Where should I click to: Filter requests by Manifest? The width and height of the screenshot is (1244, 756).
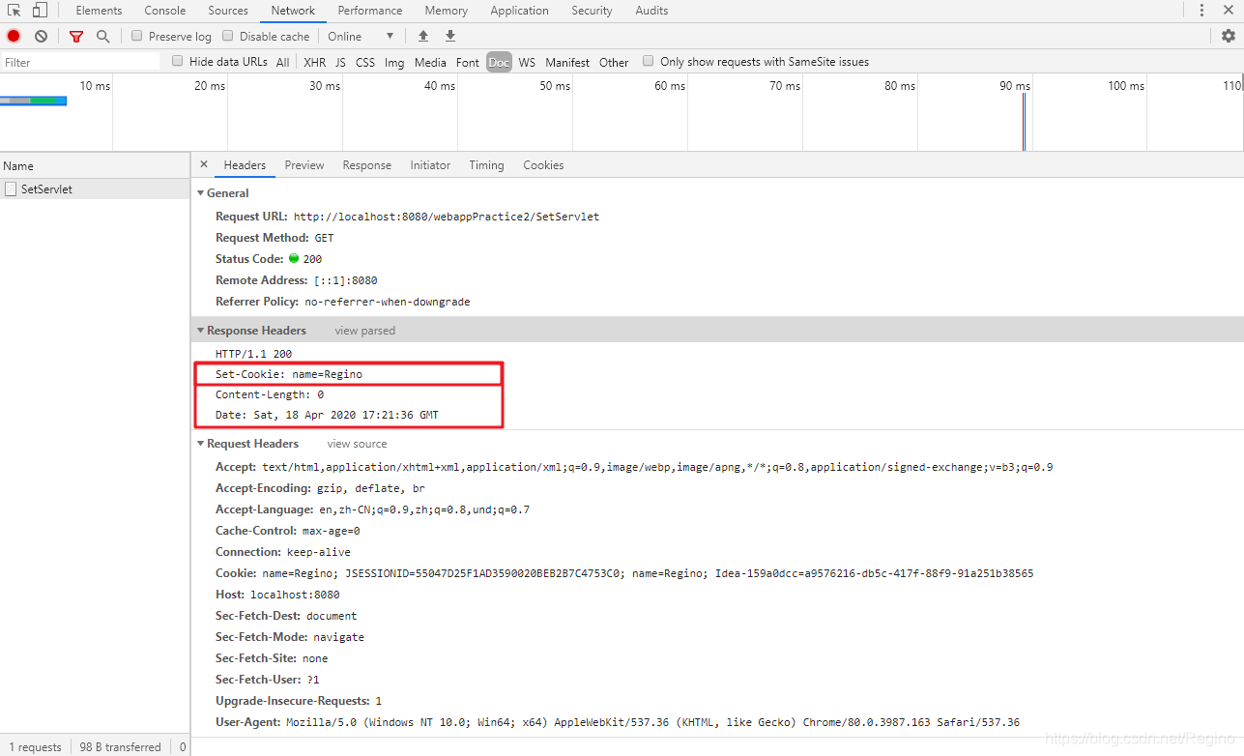567,62
